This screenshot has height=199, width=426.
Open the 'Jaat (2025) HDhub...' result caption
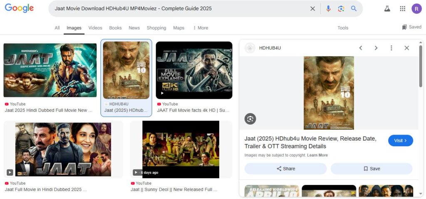126,111
